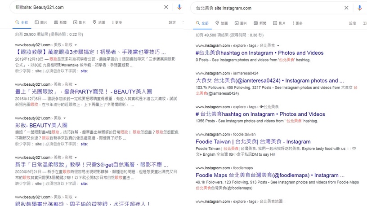Open 更多 menu in left search results
Image resolution: width=367 pixels, height=206 pixels.
[117, 22]
